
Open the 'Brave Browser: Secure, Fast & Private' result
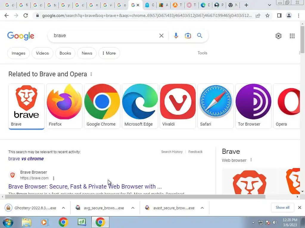point(85,186)
